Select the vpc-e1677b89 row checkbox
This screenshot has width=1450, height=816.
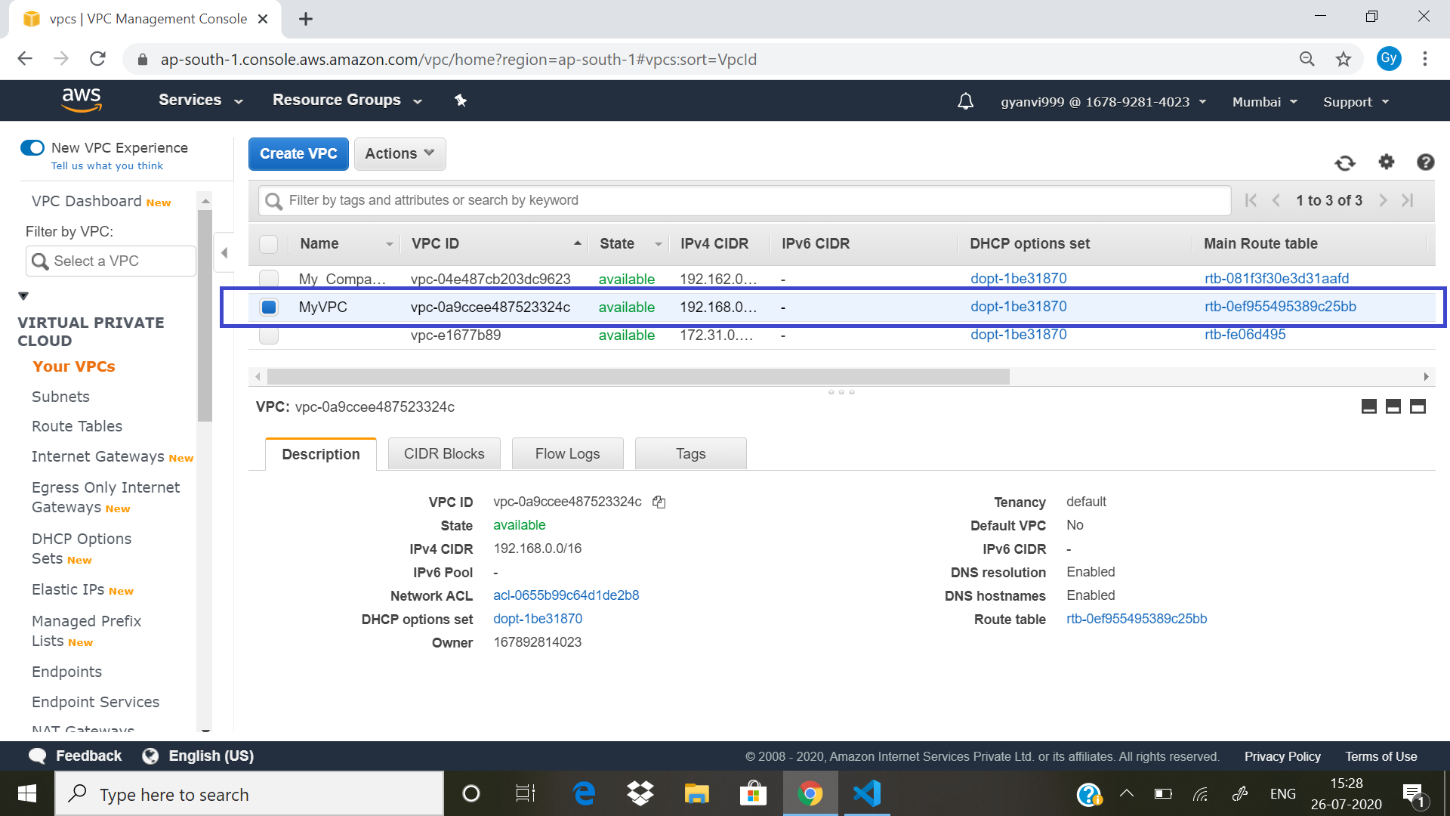pyautogui.click(x=268, y=335)
